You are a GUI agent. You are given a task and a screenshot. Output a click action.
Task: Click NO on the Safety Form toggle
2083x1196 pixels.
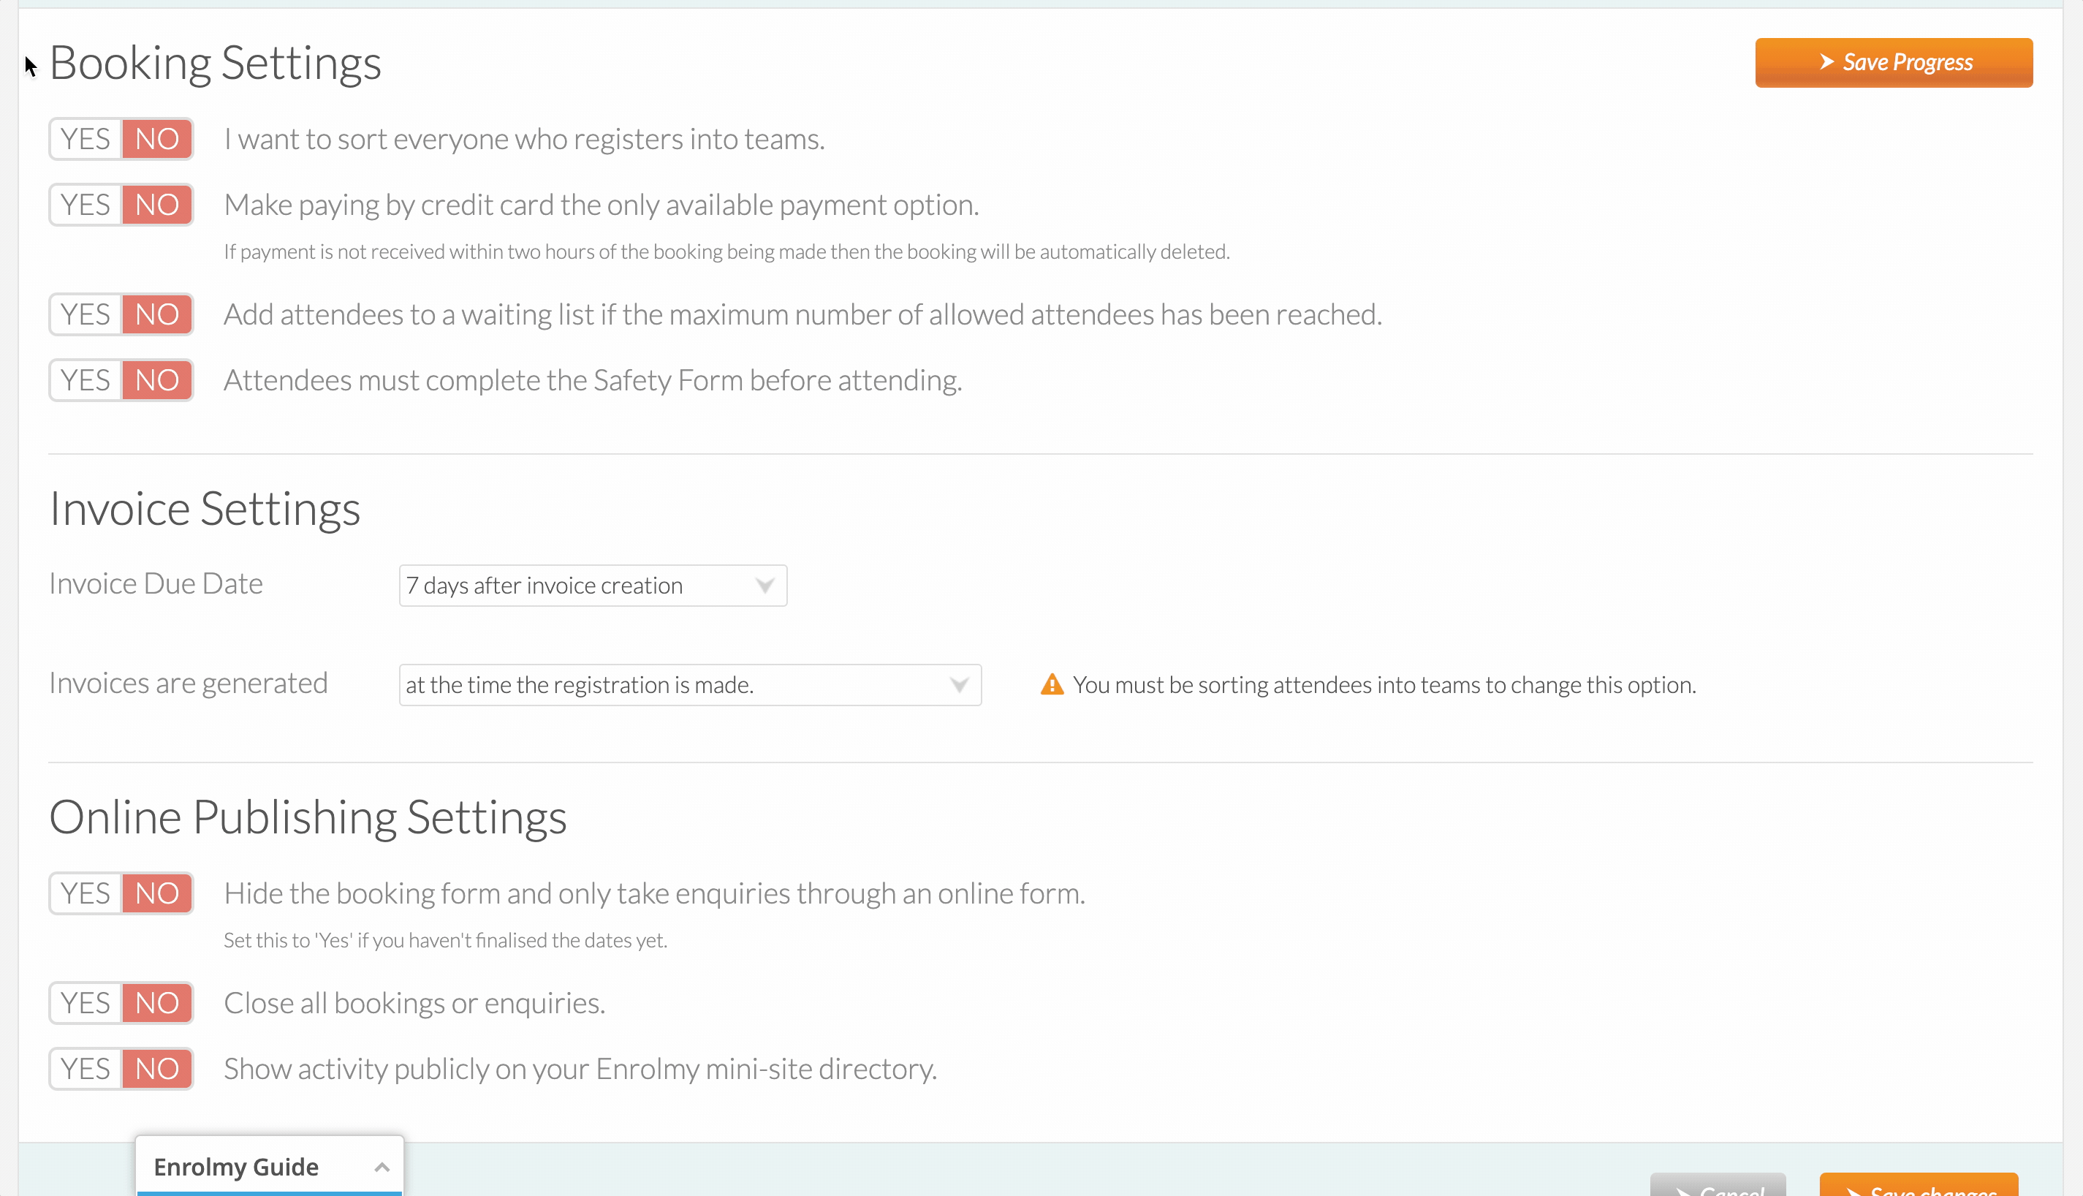pyautogui.click(x=157, y=380)
